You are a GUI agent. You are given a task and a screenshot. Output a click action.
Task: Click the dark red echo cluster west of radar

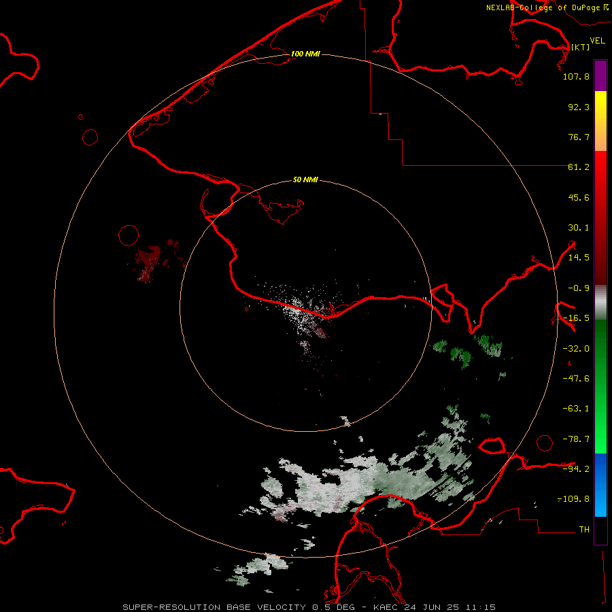[148, 262]
